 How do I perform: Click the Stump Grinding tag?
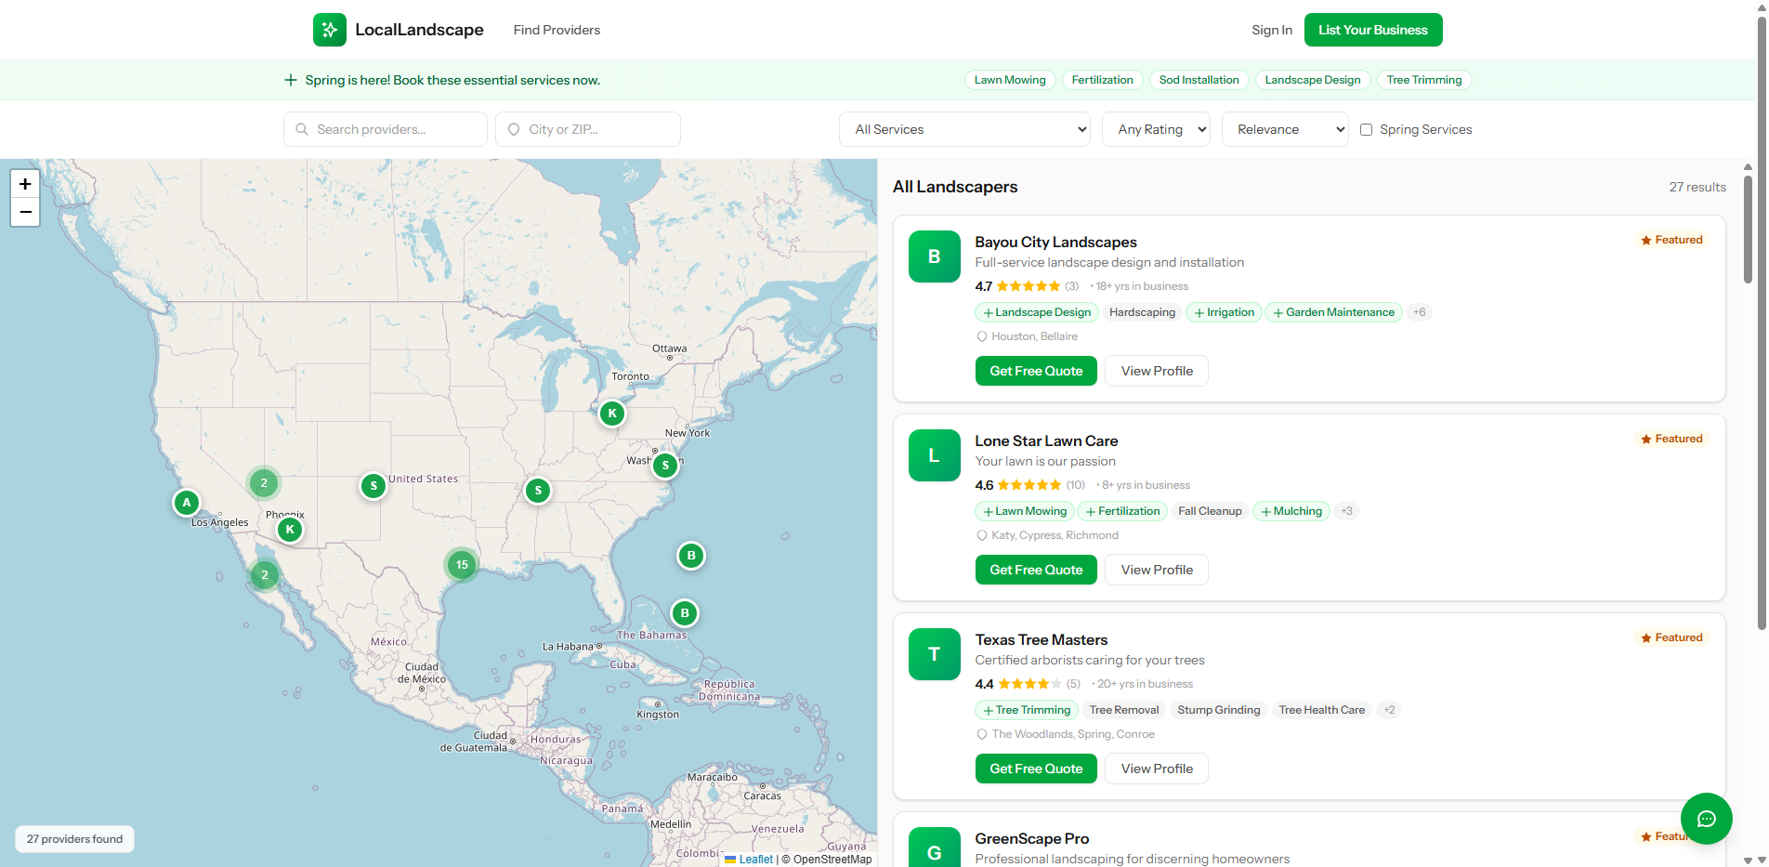pos(1218,710)
